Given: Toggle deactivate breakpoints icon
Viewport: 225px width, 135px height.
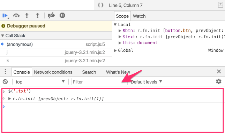Looking at the screenshot, I should [x=51, y=15].
